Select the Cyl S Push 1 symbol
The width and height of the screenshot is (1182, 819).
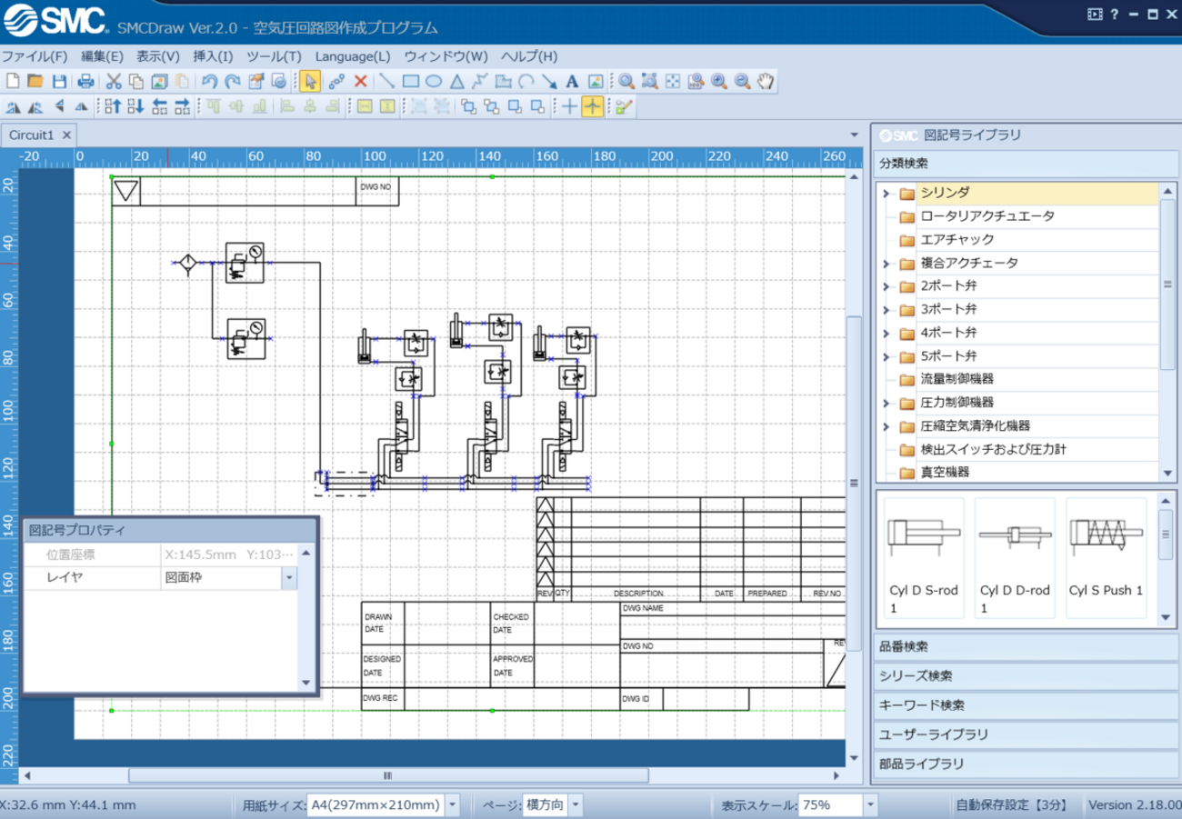[x=1106, y=558]
